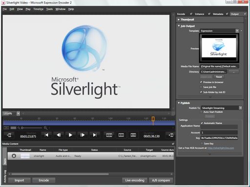Open the Tools menu
Image resolution: width=250 pixels, height=187 pixels.
pyautogui.click(x=49, y=9)
